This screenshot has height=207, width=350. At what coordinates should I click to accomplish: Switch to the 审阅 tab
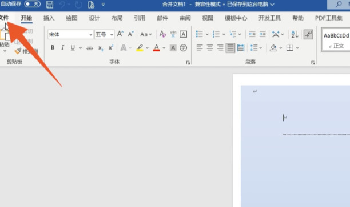(x=185, y=18)
